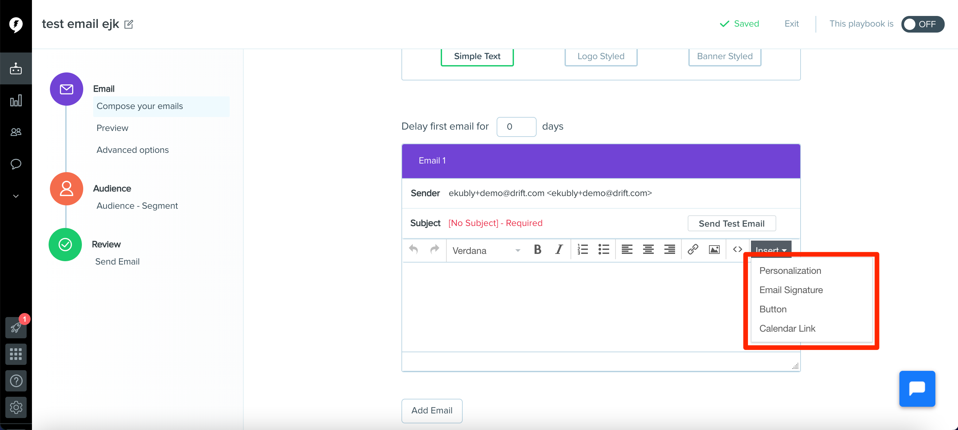
Task: Insert a hyperlink with link icon
Action: [x=693, y=250]
